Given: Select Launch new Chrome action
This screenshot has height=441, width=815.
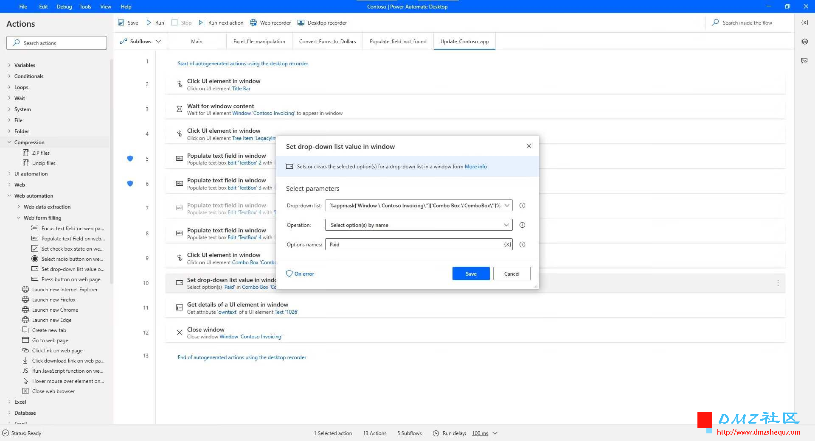Looking at the screenshot, I should click(55, 310).
